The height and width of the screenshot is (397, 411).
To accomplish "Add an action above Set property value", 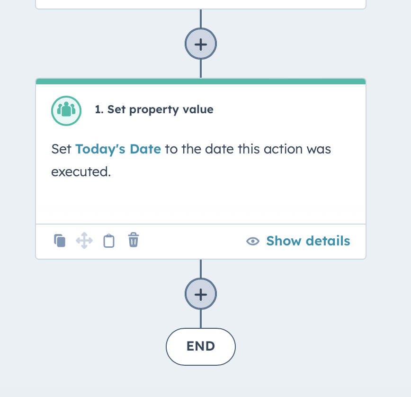I will pos(200,44).
